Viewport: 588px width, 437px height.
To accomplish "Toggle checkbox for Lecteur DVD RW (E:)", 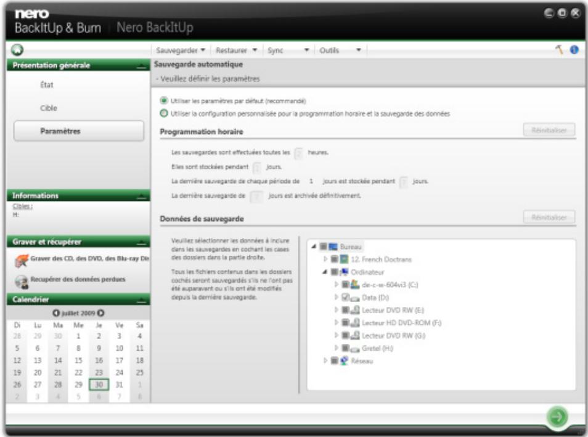I will coord(345,310).
